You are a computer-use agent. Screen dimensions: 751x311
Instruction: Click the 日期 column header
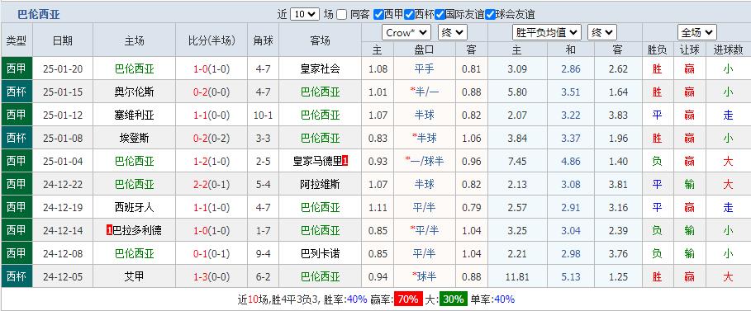63,40
